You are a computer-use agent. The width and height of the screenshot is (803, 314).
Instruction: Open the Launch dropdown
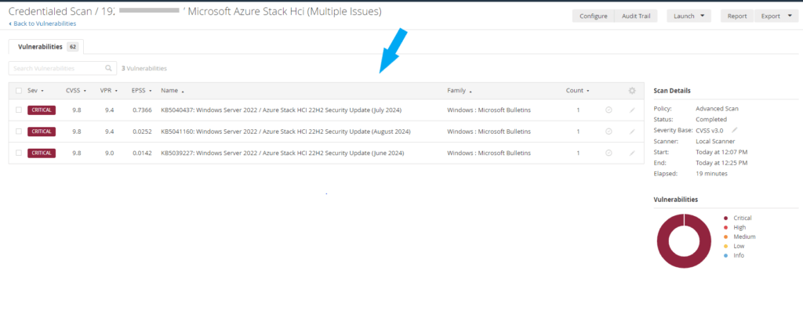[689, 16]
